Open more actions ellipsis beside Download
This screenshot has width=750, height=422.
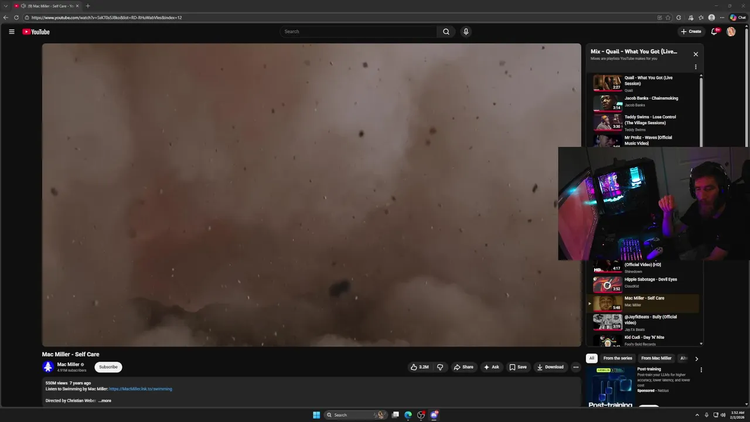(x=576, y=367)
